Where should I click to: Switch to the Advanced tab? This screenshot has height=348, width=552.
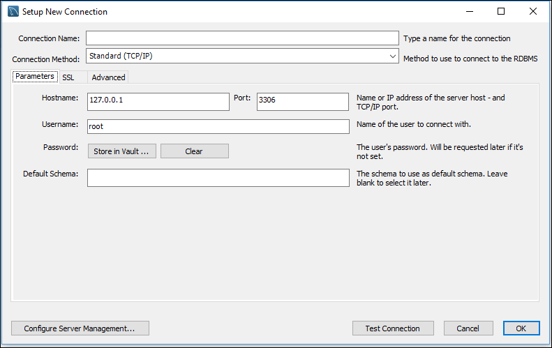108,77
